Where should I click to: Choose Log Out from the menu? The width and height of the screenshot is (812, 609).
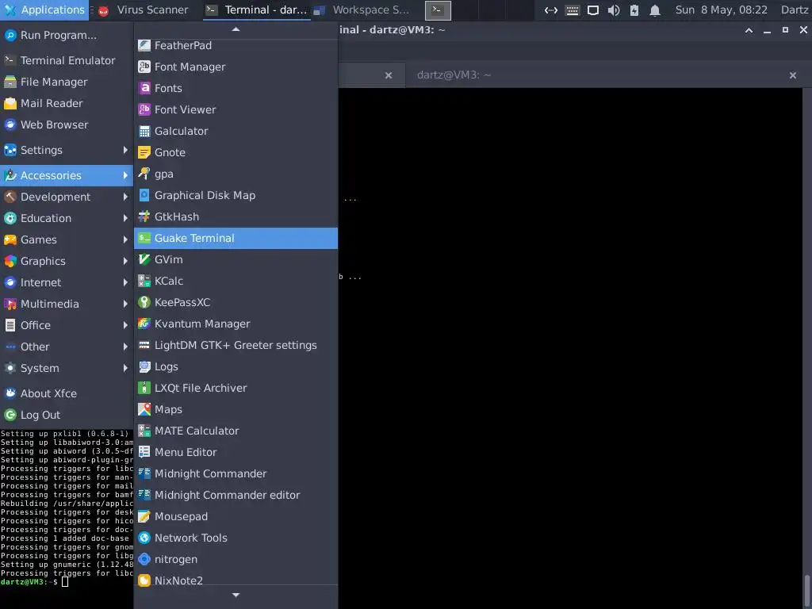pos(67,415)
